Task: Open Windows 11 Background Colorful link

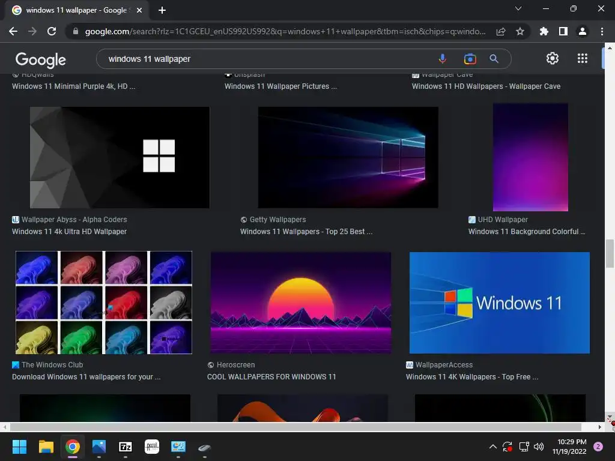Action: tap(526, 232)
